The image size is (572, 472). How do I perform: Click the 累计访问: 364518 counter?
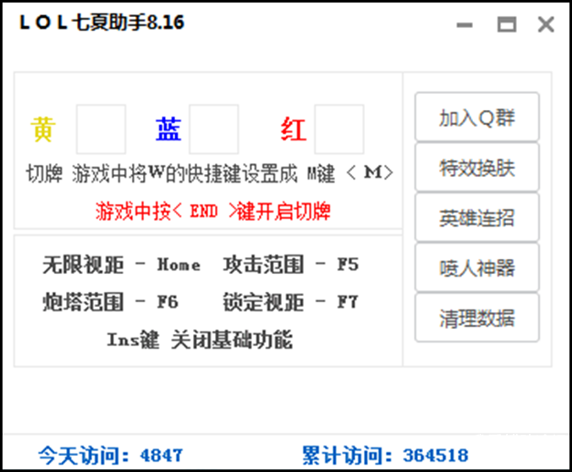[x=385, y=455]
